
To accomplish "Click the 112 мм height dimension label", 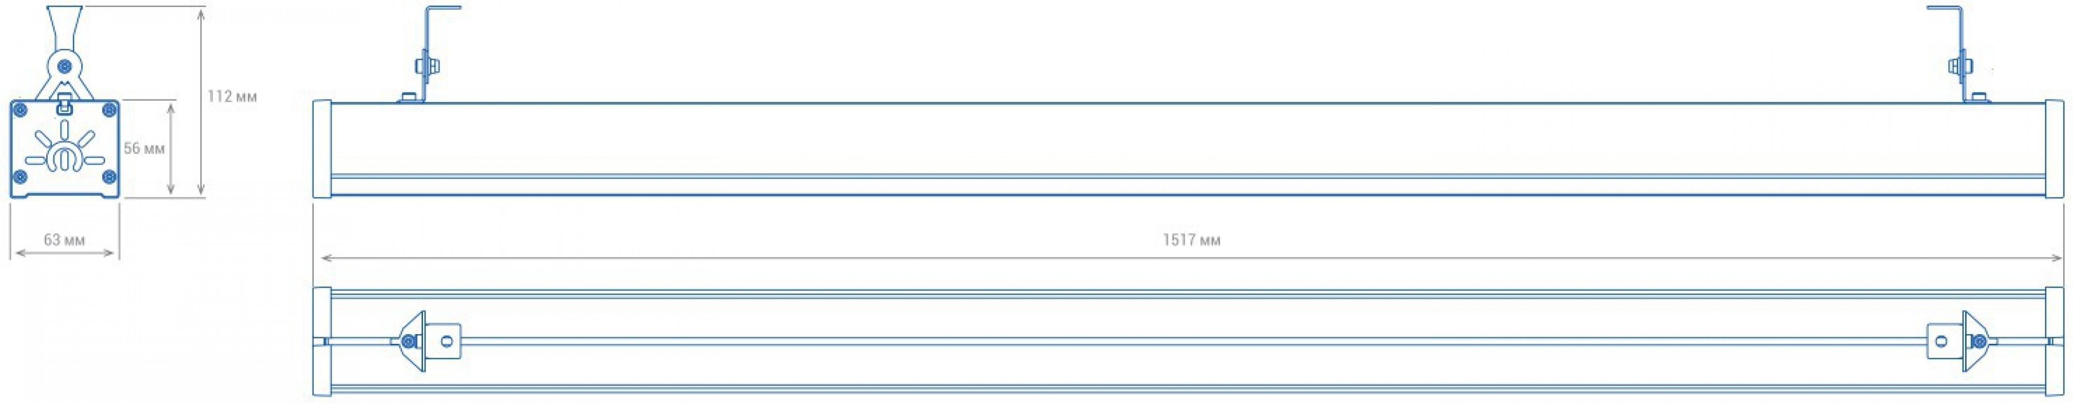I will [x=232, y=97].
